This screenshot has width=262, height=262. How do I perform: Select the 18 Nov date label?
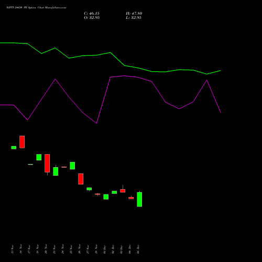(x=38, y=249)
